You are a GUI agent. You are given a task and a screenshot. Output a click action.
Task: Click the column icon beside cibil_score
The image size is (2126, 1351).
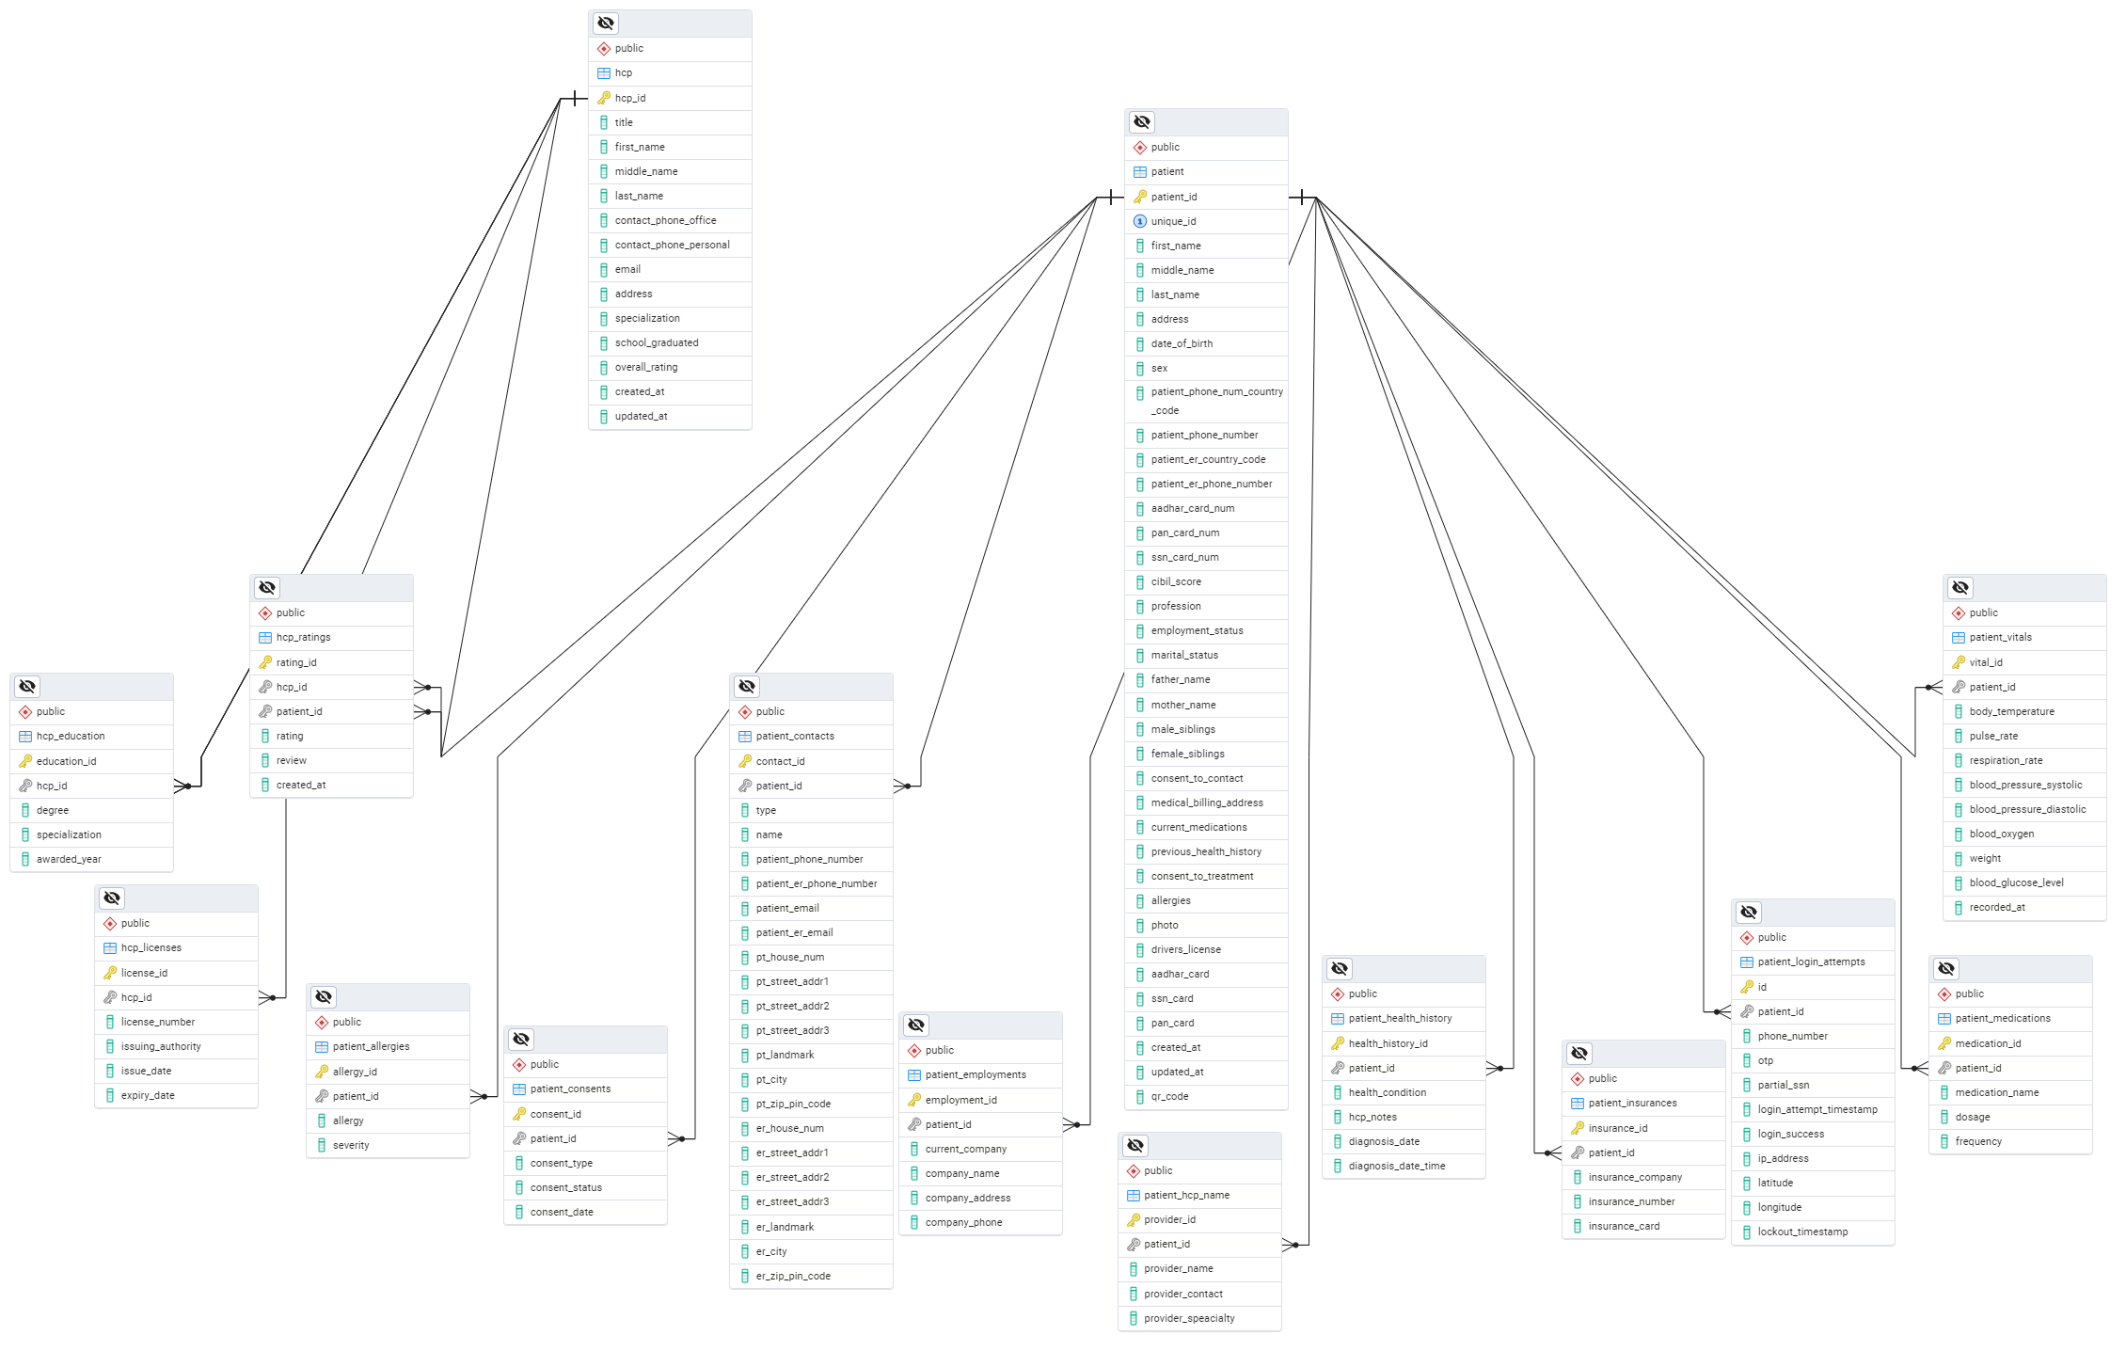[1140, 582]
